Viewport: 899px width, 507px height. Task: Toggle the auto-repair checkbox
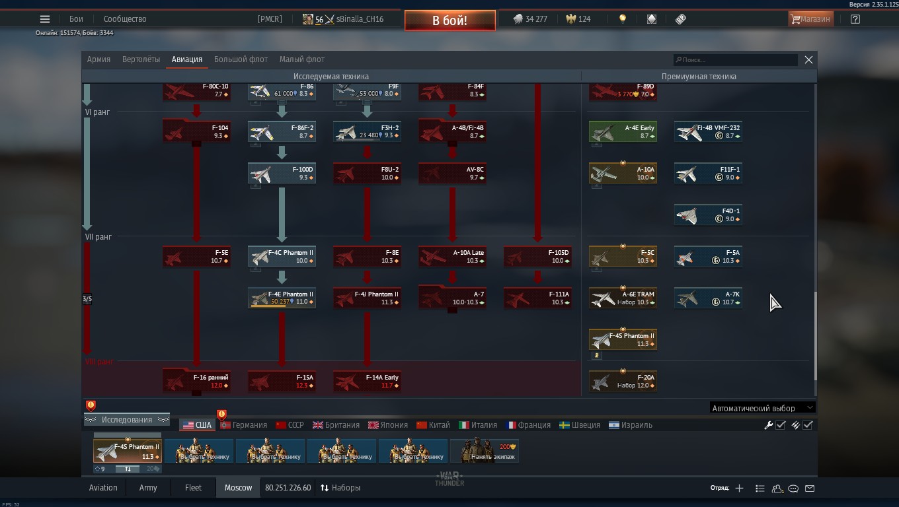tap(781, 425)
